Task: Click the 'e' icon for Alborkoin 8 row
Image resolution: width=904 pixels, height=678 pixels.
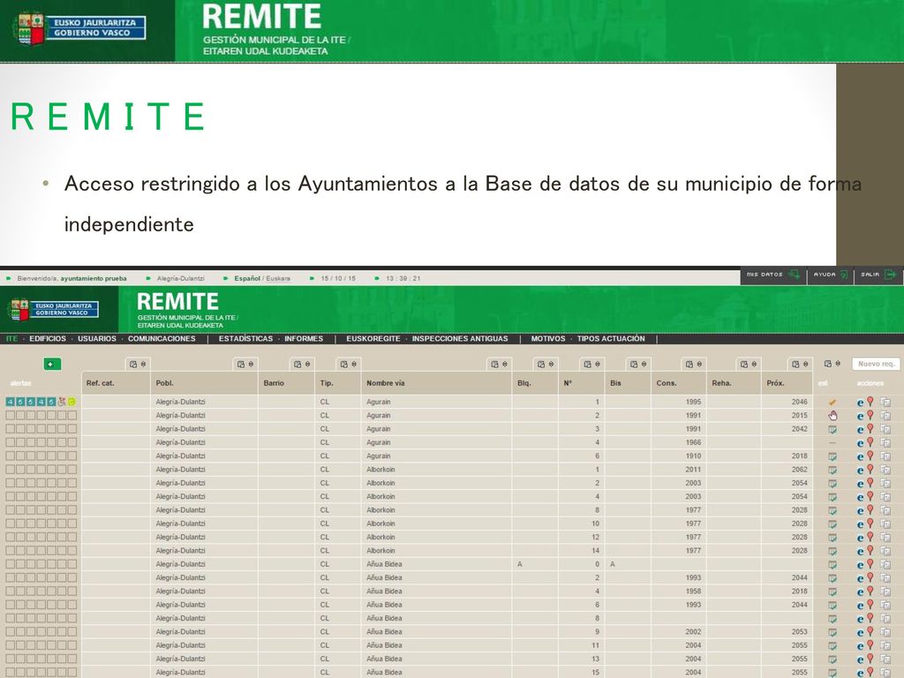Action: tap(860, 511)
